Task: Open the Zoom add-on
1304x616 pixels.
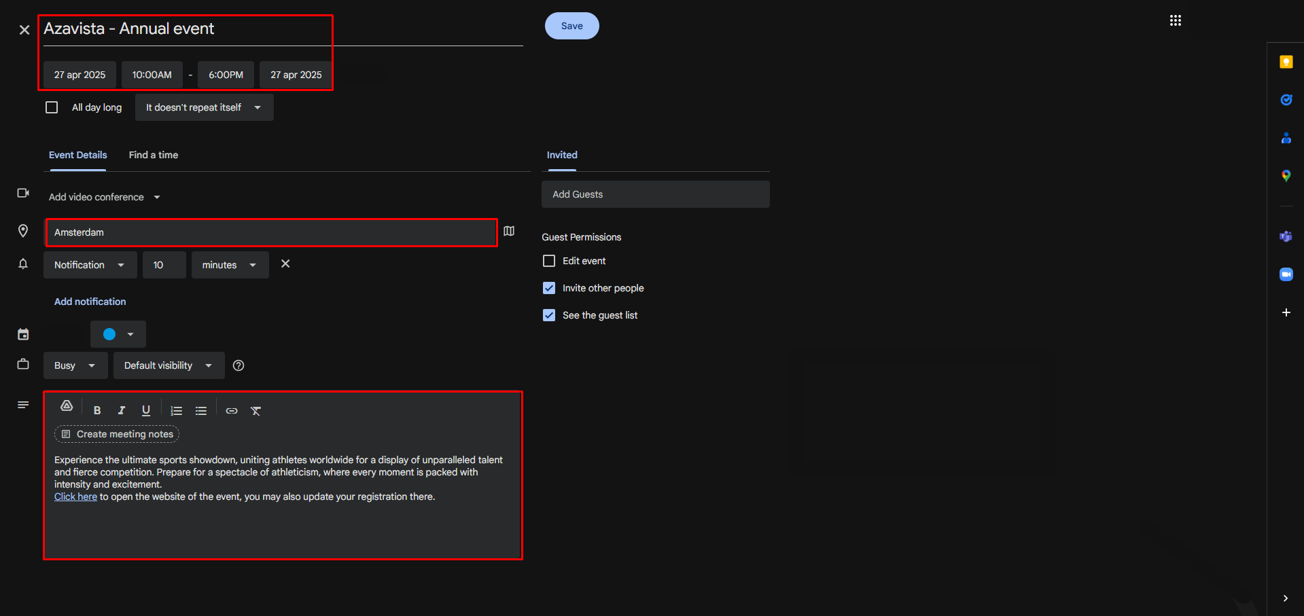Action: coord(1286,274)
